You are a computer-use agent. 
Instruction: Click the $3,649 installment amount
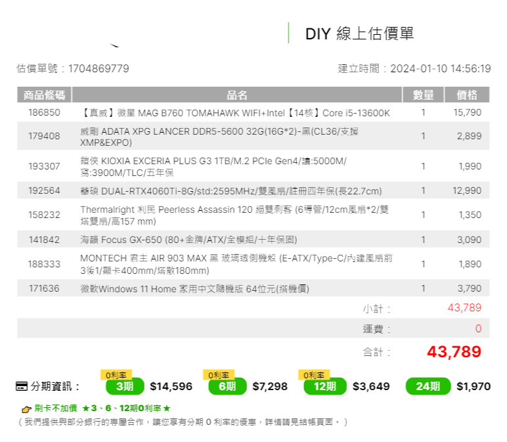371,386
